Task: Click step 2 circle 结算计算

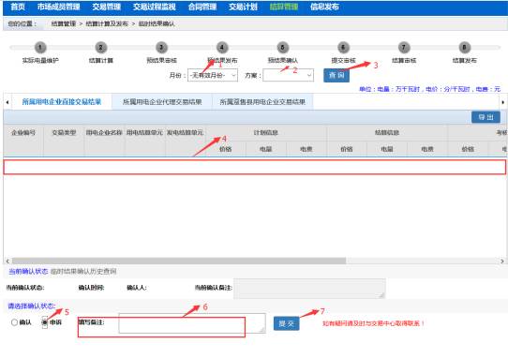Action: pos(101,48)
